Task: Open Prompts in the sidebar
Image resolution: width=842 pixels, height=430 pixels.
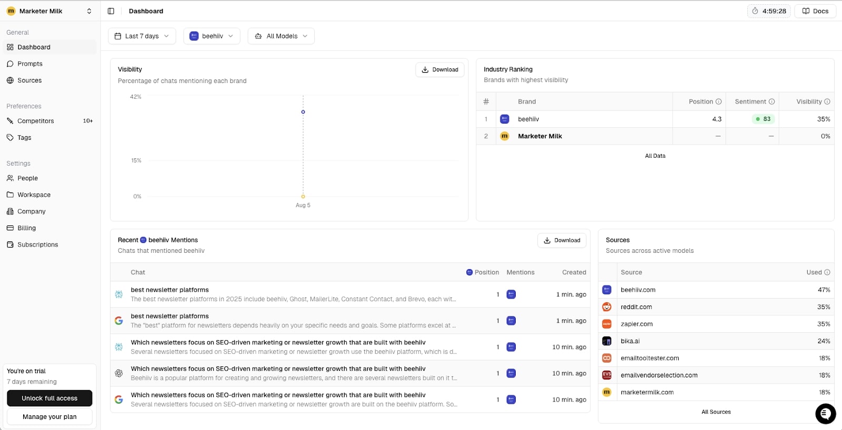Action: 49,64
